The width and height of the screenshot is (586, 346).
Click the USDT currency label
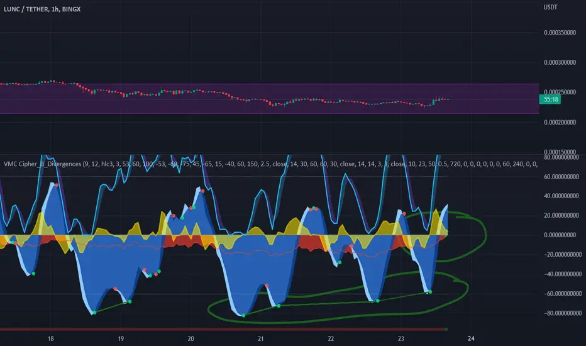551,7
